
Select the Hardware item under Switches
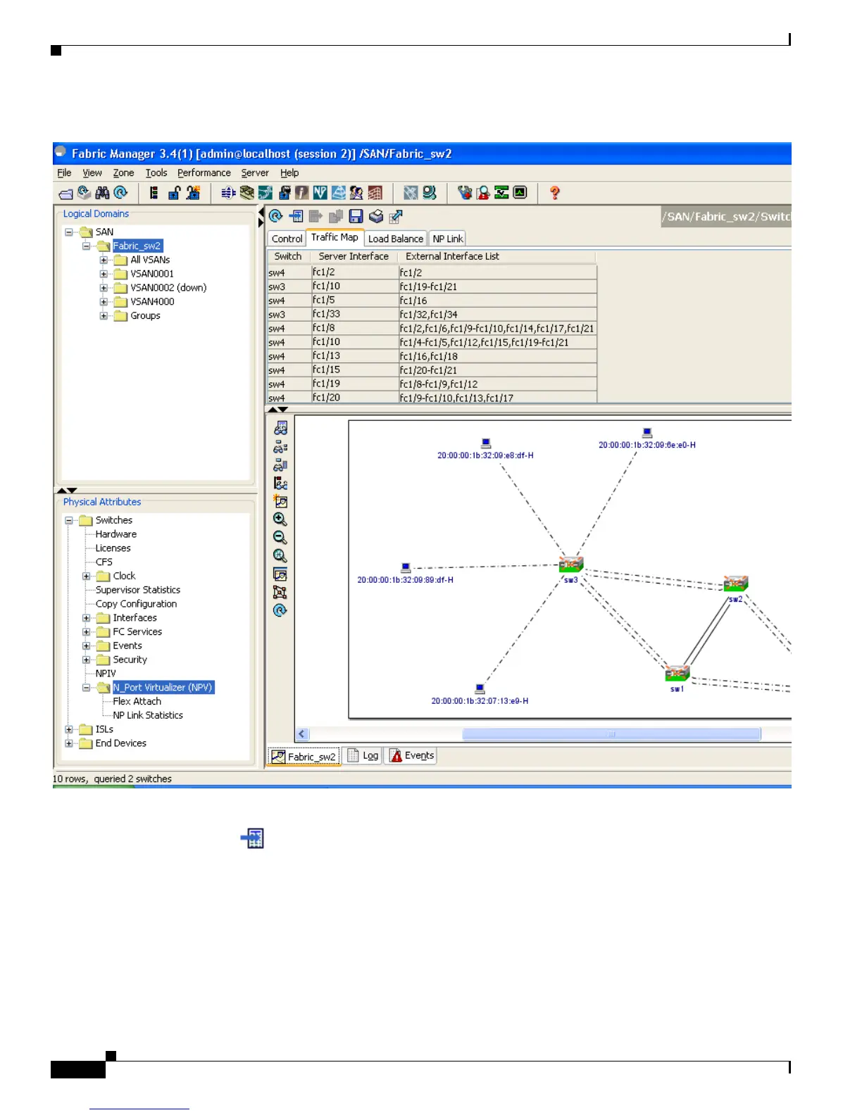point(116,534)
